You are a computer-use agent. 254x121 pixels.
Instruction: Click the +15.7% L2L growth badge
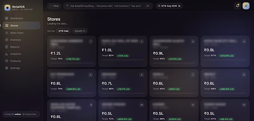tap(124, 89)
